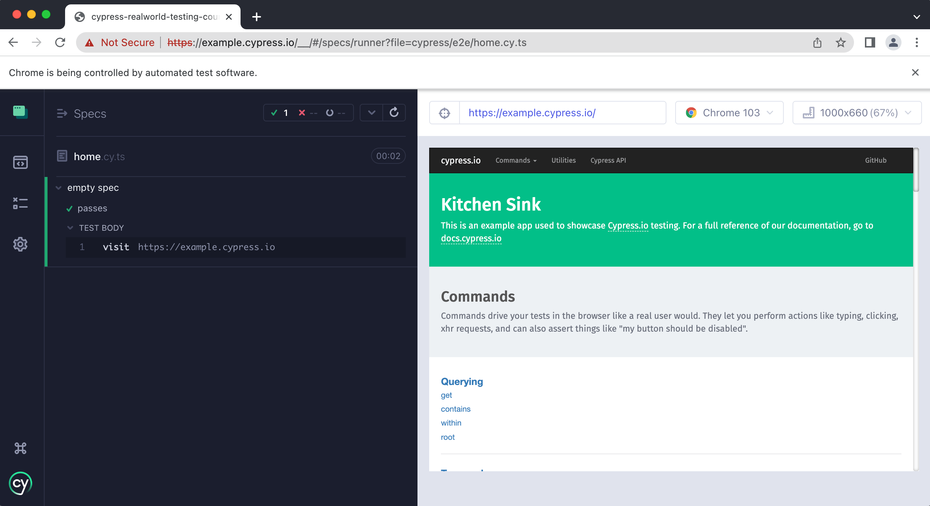Toggle the selector playground crosshair
This screenshot has height=506, width=930.
click(445, 113)
